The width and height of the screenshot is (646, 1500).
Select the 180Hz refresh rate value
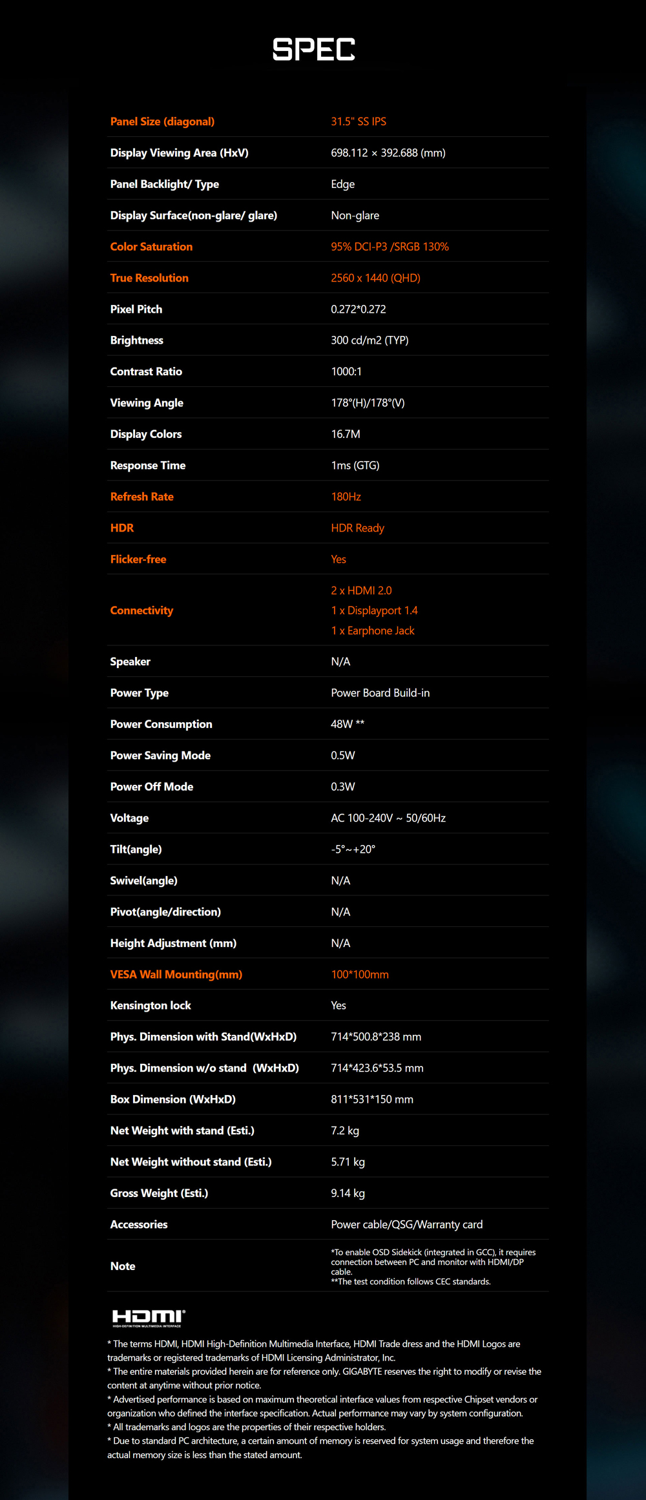click(x=346, y=497)
